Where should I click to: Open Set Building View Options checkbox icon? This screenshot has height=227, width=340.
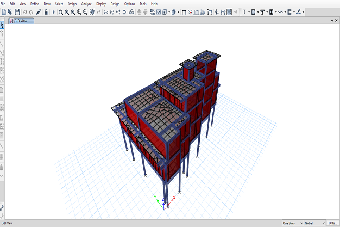click(x=159, y=12)
